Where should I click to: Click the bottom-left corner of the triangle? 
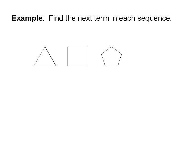34,66
